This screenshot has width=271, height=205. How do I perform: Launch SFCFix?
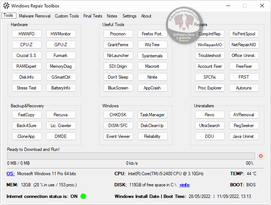coord(210,77)
